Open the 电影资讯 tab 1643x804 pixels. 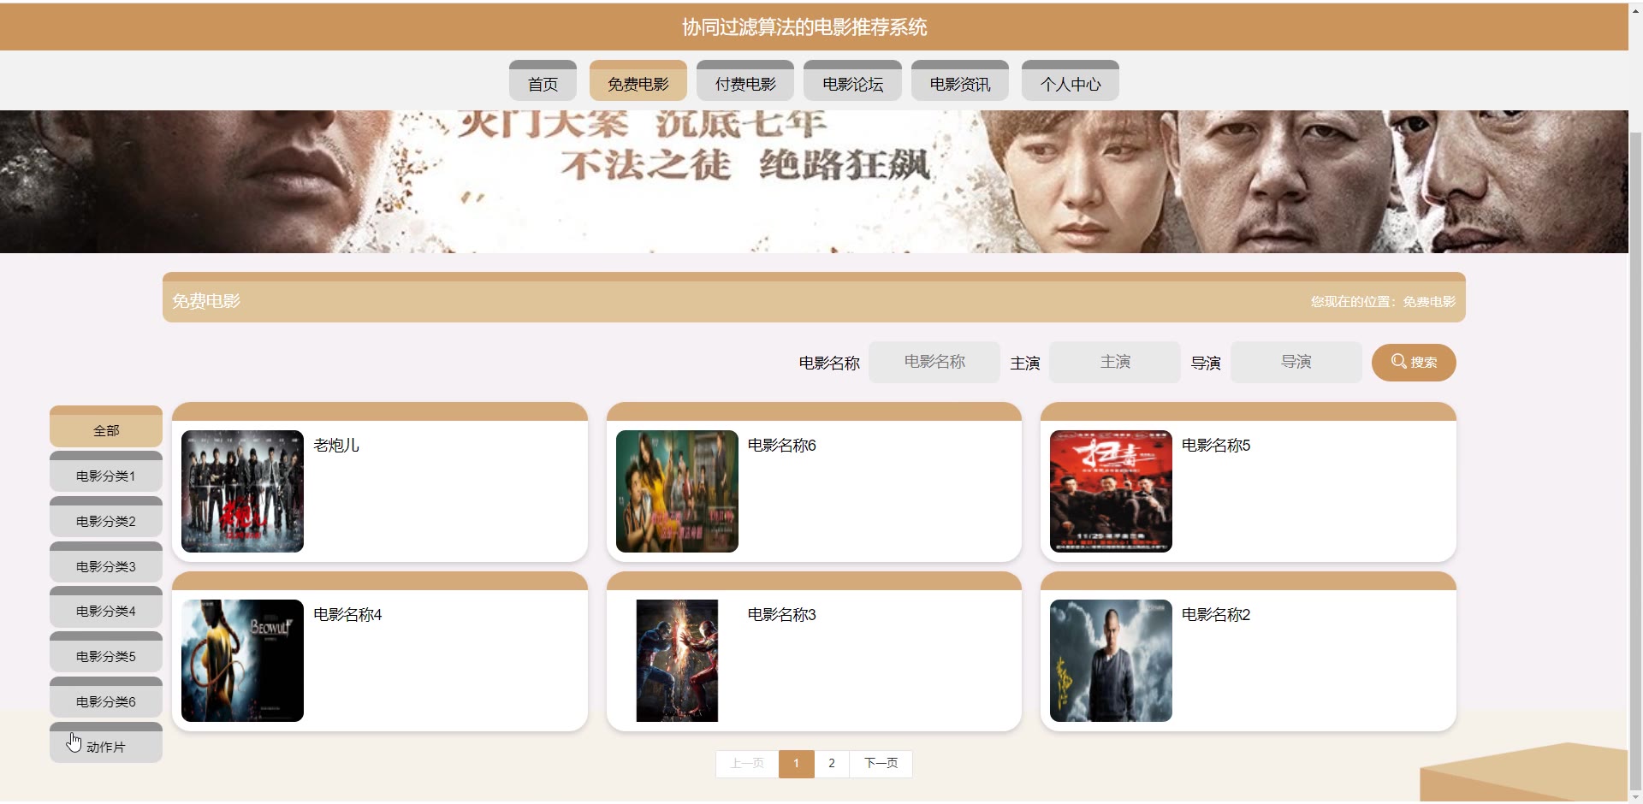pos(960,81)
